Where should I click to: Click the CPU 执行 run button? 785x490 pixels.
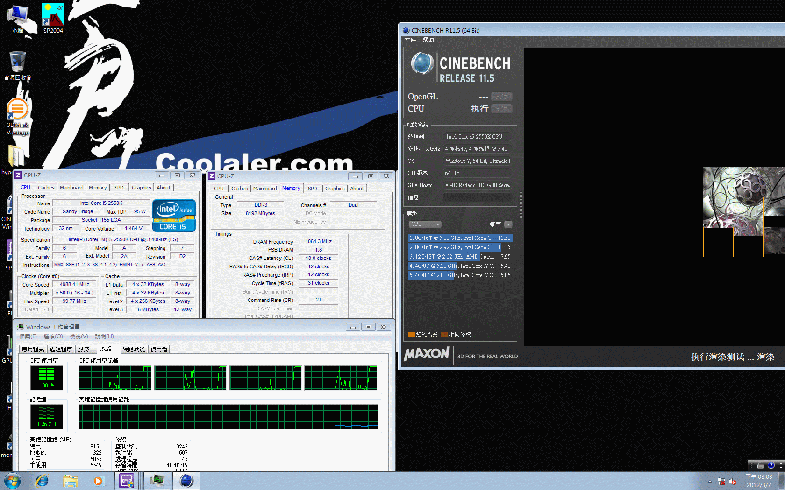502,109
